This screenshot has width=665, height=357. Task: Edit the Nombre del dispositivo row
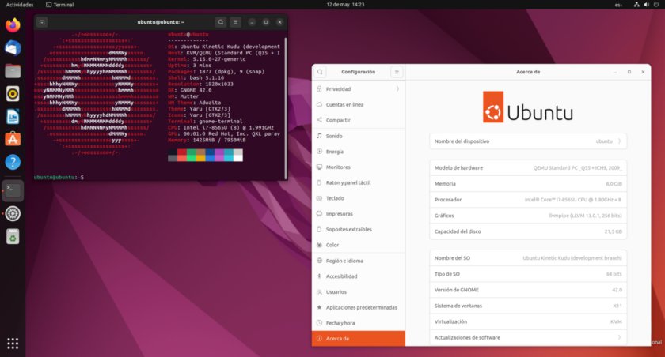[x=528, y=141]
